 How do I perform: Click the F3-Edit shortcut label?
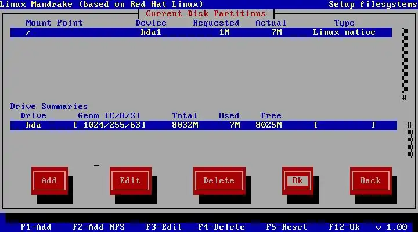click(x=164, y=227)
